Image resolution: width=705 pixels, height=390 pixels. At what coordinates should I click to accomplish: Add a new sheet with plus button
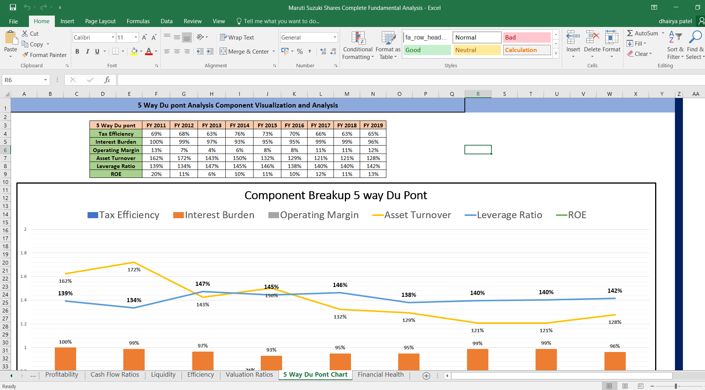[x=426, y=376]
